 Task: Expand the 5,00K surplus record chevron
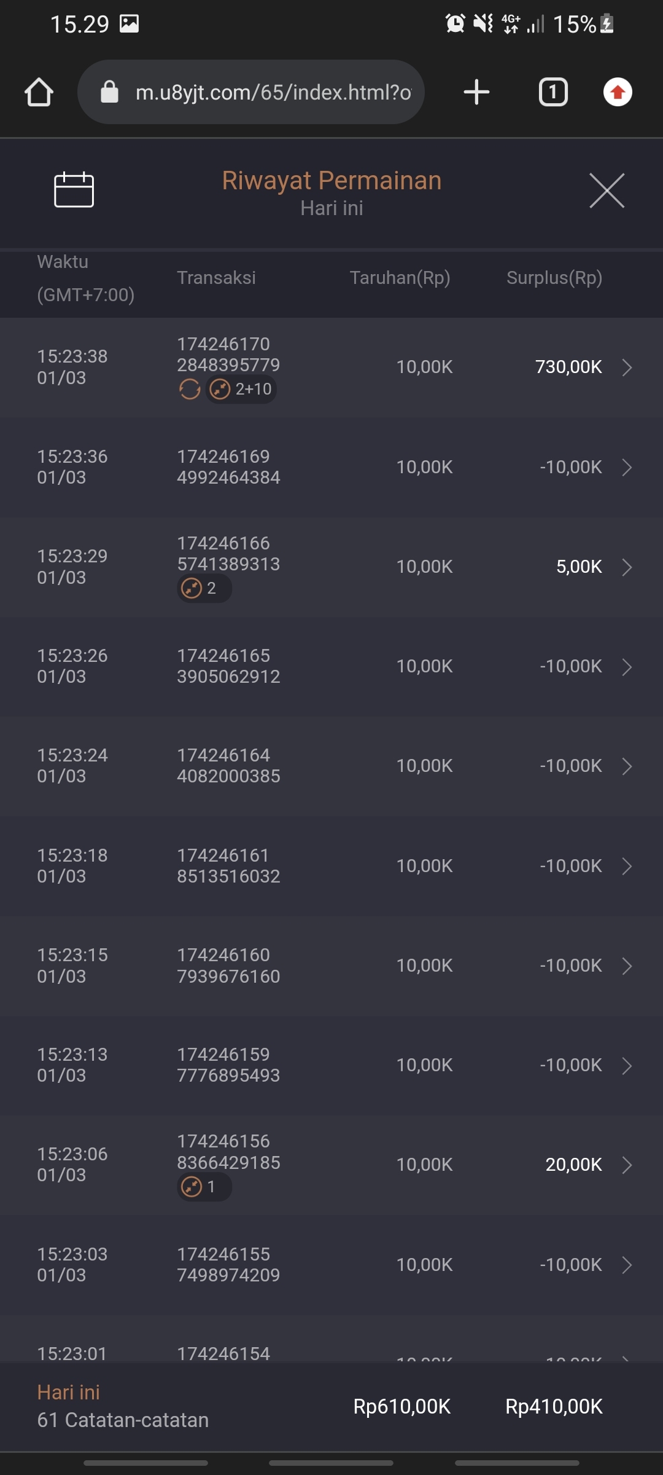pyautogui.click(x=627, y=567)
